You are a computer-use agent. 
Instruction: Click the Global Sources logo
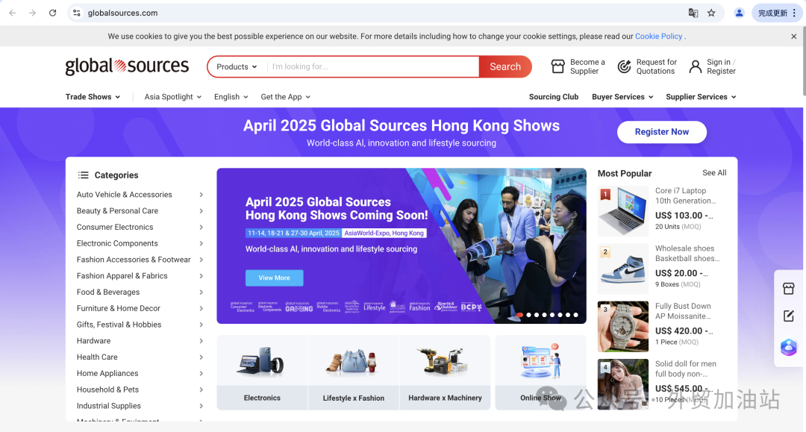127,66
